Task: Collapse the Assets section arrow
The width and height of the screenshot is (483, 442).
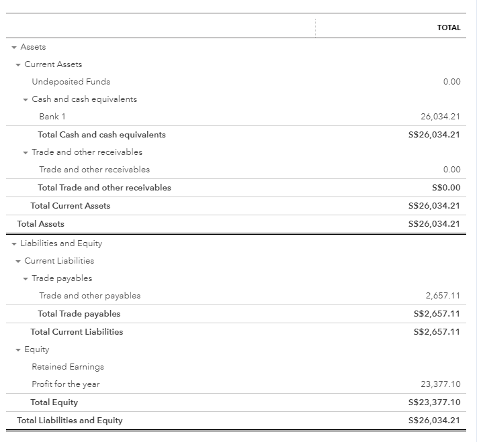Action: point(13,47)
